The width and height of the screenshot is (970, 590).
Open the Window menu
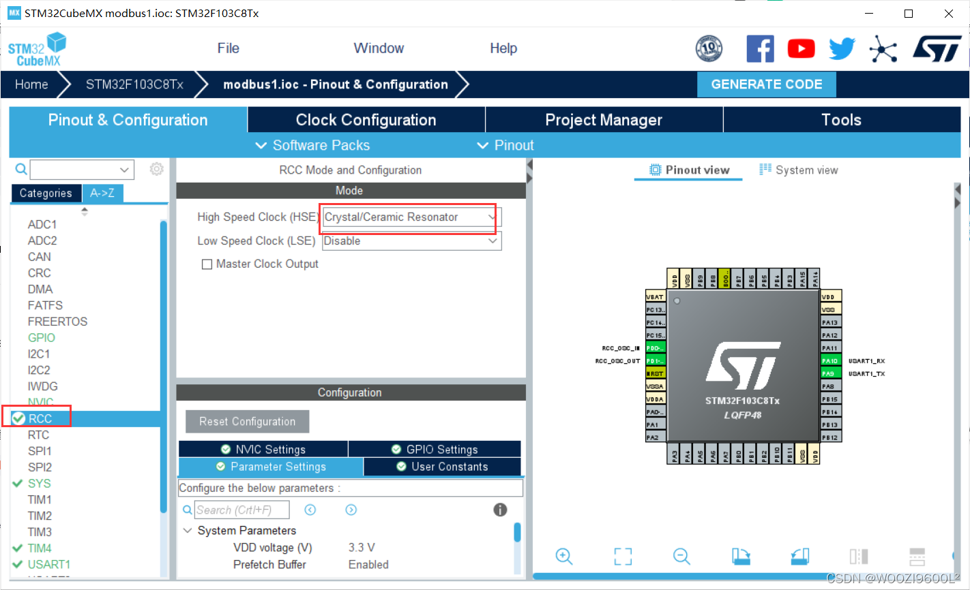(x=379, y=48)
